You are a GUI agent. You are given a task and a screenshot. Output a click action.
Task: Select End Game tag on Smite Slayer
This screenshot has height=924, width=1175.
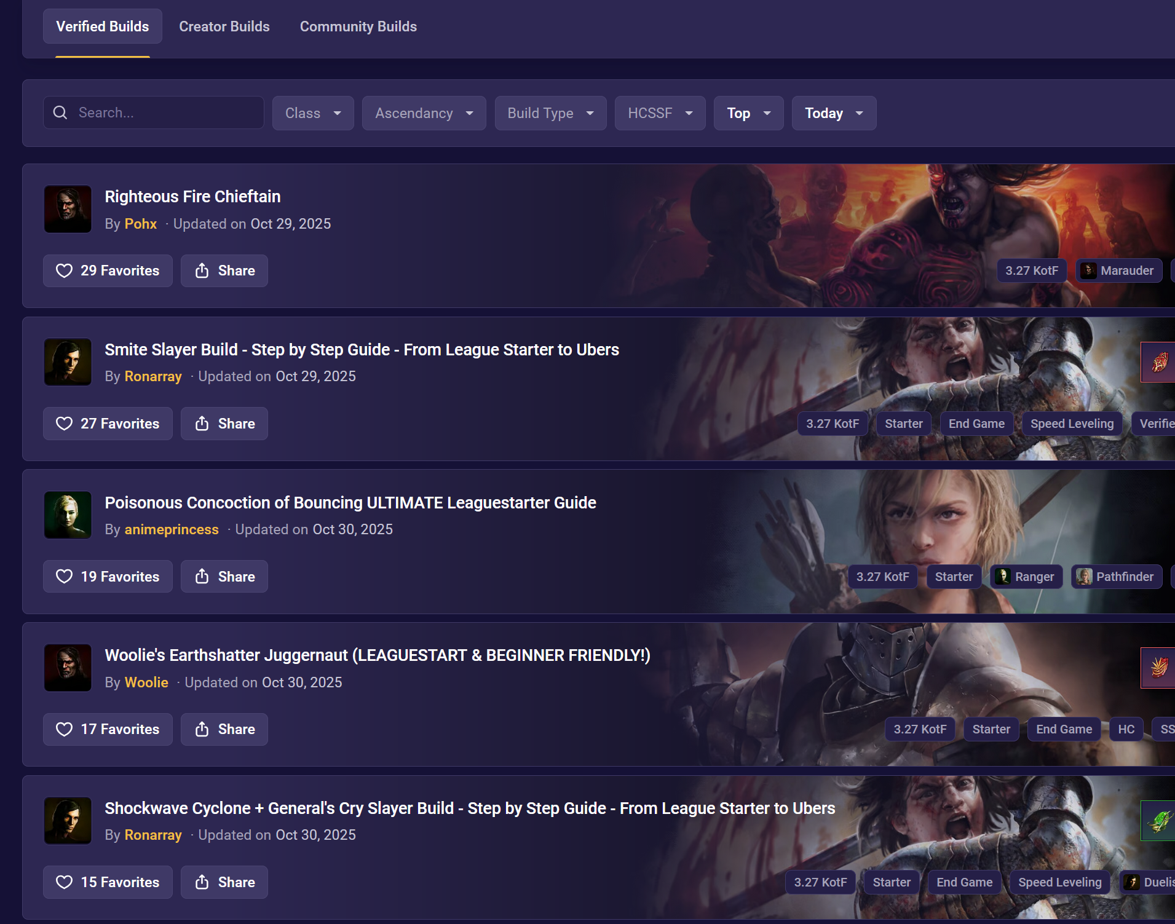click(976, 424)
